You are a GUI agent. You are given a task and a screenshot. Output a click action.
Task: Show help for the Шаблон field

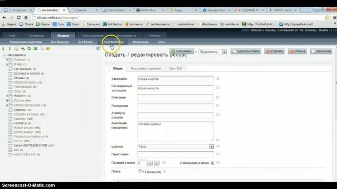click(218, 146)
